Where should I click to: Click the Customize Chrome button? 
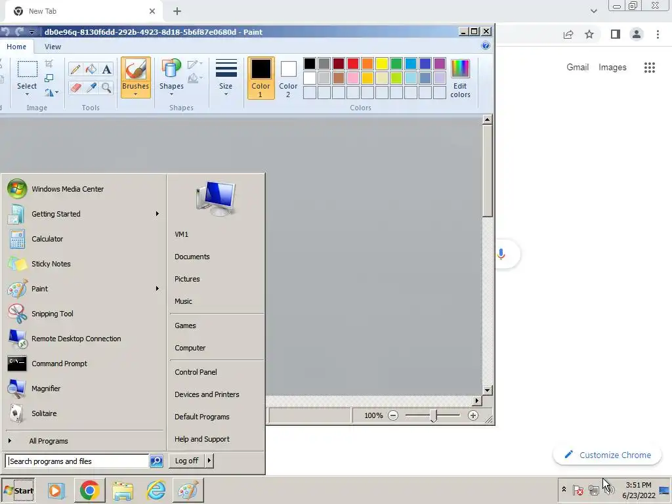pyautogui.click(x=607, y=455)
